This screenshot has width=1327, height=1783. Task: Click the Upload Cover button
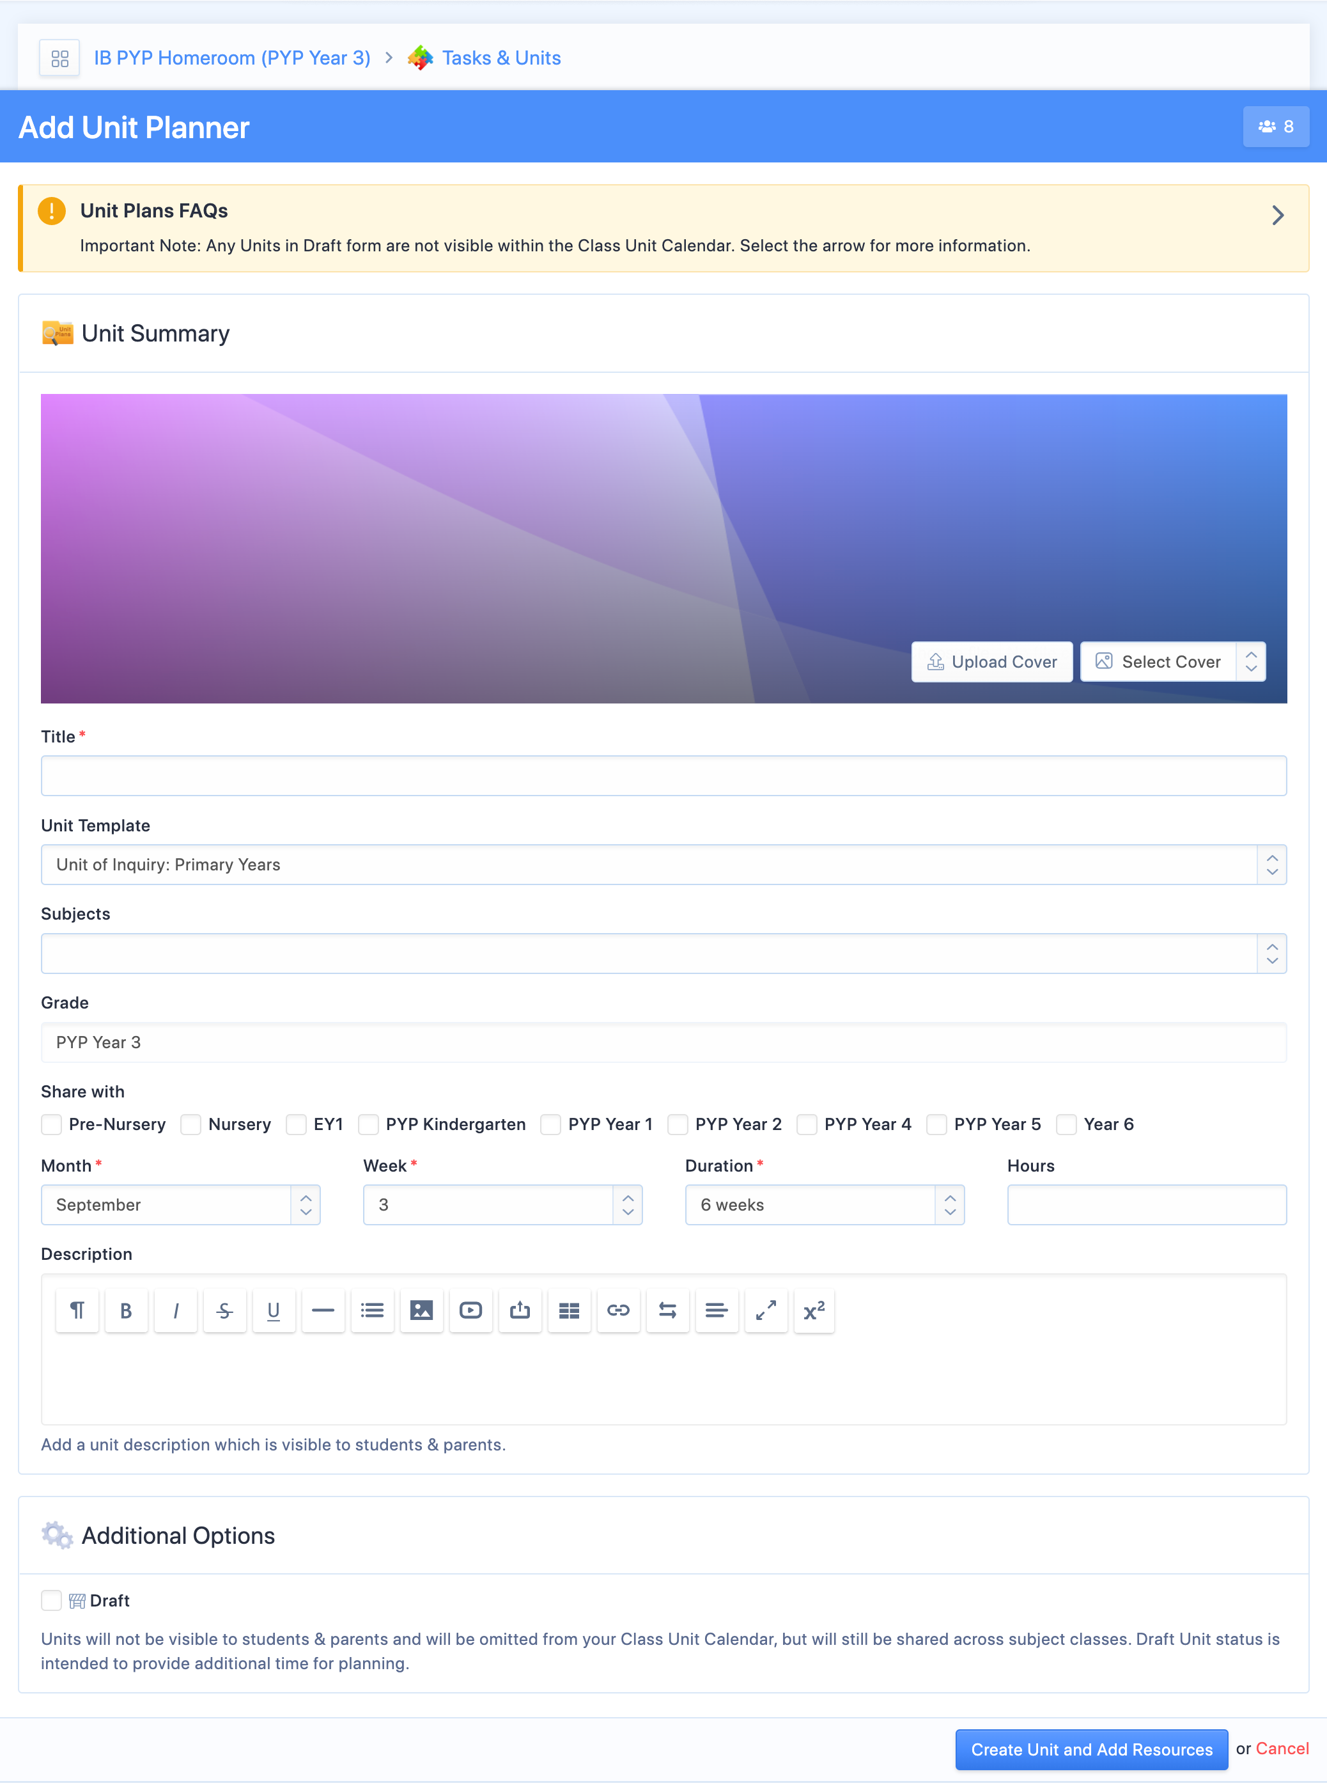coord(992,661)
